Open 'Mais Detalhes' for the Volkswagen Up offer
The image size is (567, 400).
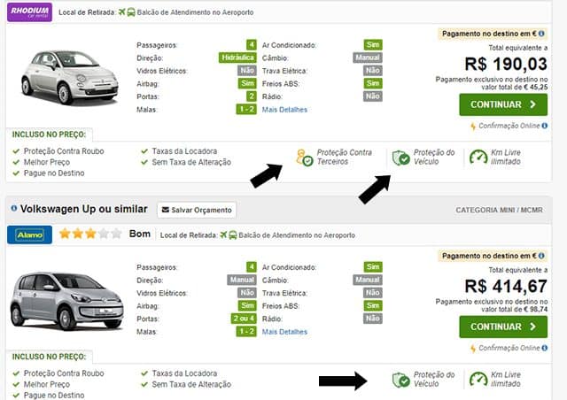[x=284, y=332]
